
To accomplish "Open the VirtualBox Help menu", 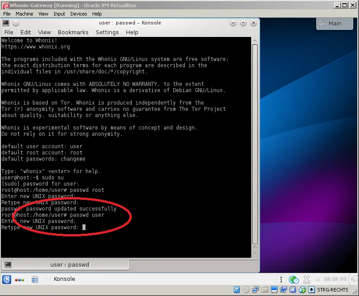I will click(97, 14).
